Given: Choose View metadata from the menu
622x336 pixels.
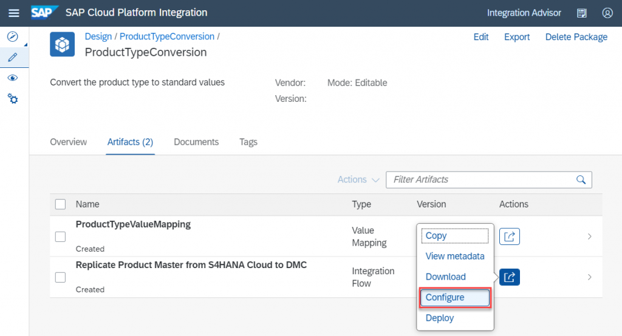Looking at the screenshot, I should pyautogui.click(x=454, y=257).
